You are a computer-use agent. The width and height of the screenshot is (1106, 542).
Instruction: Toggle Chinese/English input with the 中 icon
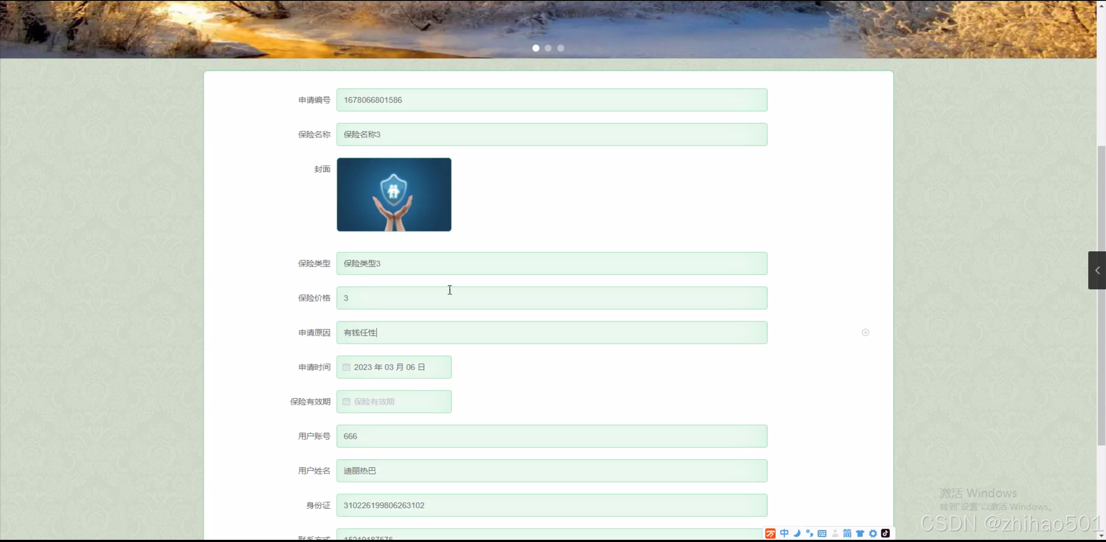(x=784, y=534)
